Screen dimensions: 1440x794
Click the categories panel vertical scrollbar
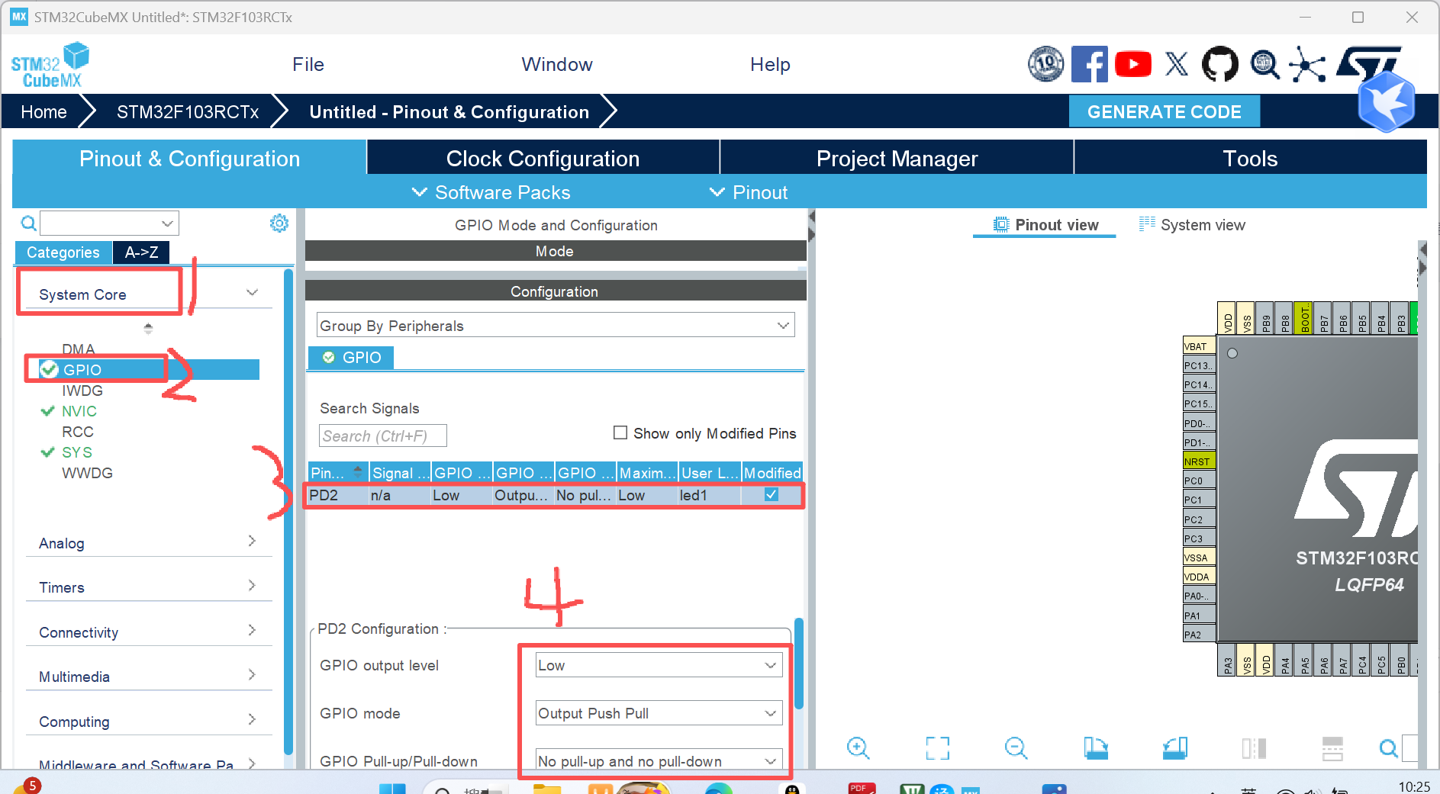[288, 511]
